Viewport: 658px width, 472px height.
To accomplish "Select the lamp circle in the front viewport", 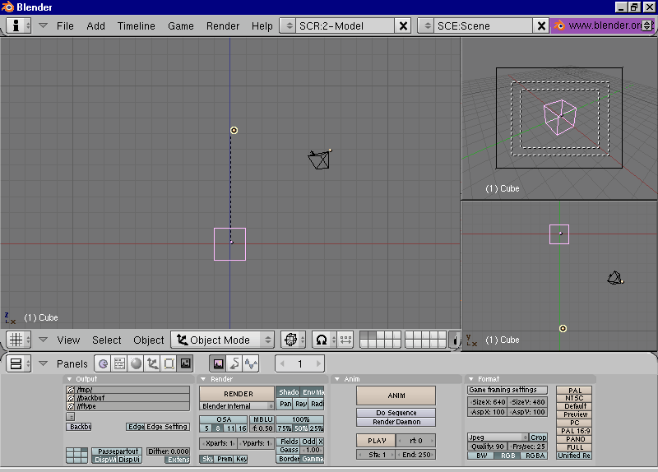I will click(x=234, y=131).
